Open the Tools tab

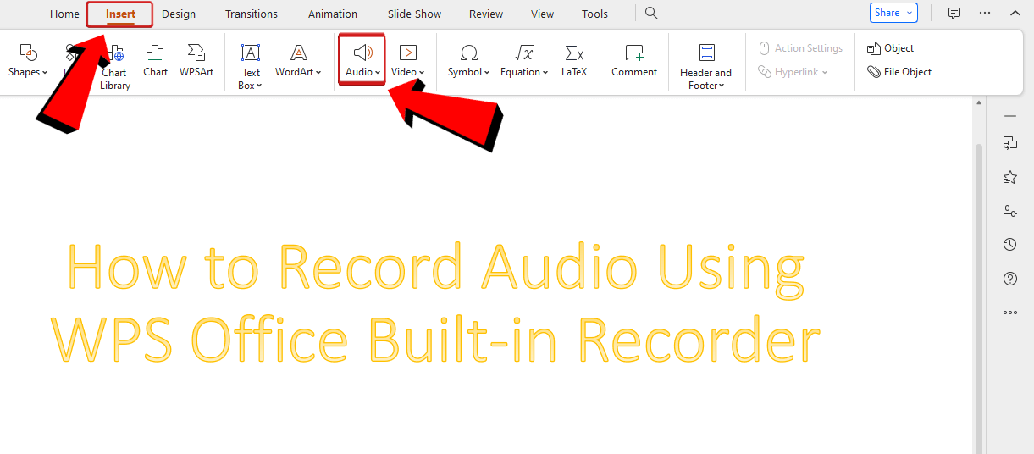click(595, 14)
